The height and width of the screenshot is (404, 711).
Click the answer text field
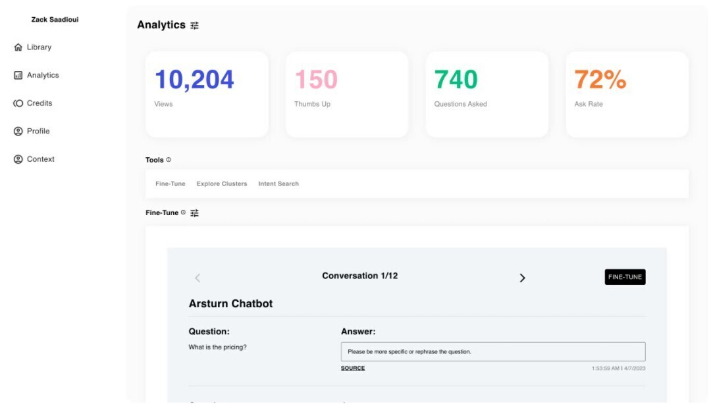[492, 351]
